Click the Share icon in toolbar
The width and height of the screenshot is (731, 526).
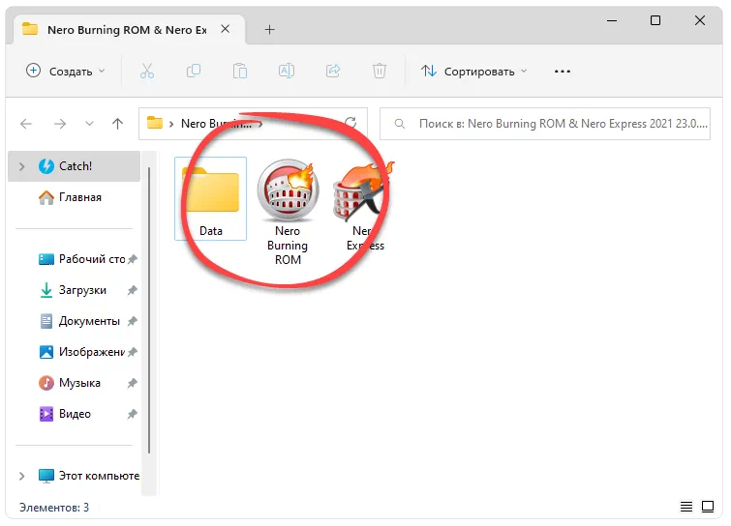[x=333, y=72]
